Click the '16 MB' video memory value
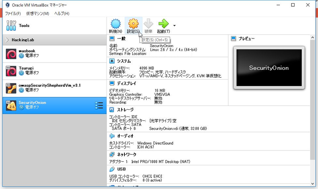This screenshot has width=318, height=189. point(160,90)
